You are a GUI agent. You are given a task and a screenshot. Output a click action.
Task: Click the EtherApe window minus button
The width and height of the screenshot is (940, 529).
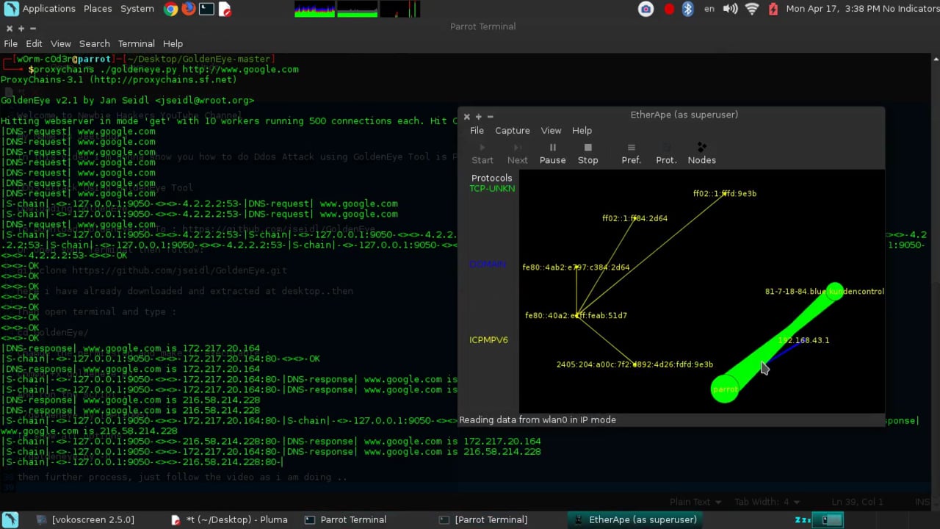tap(490, 116)
